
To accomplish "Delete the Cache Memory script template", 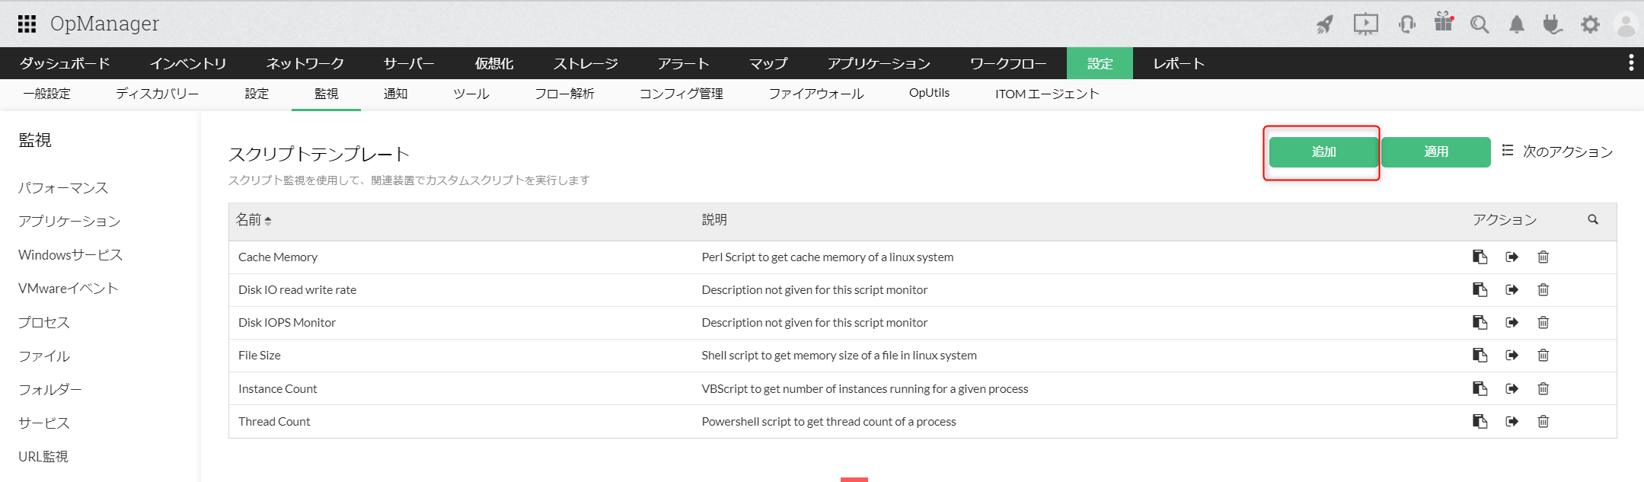I will [x=1543, y=257].
